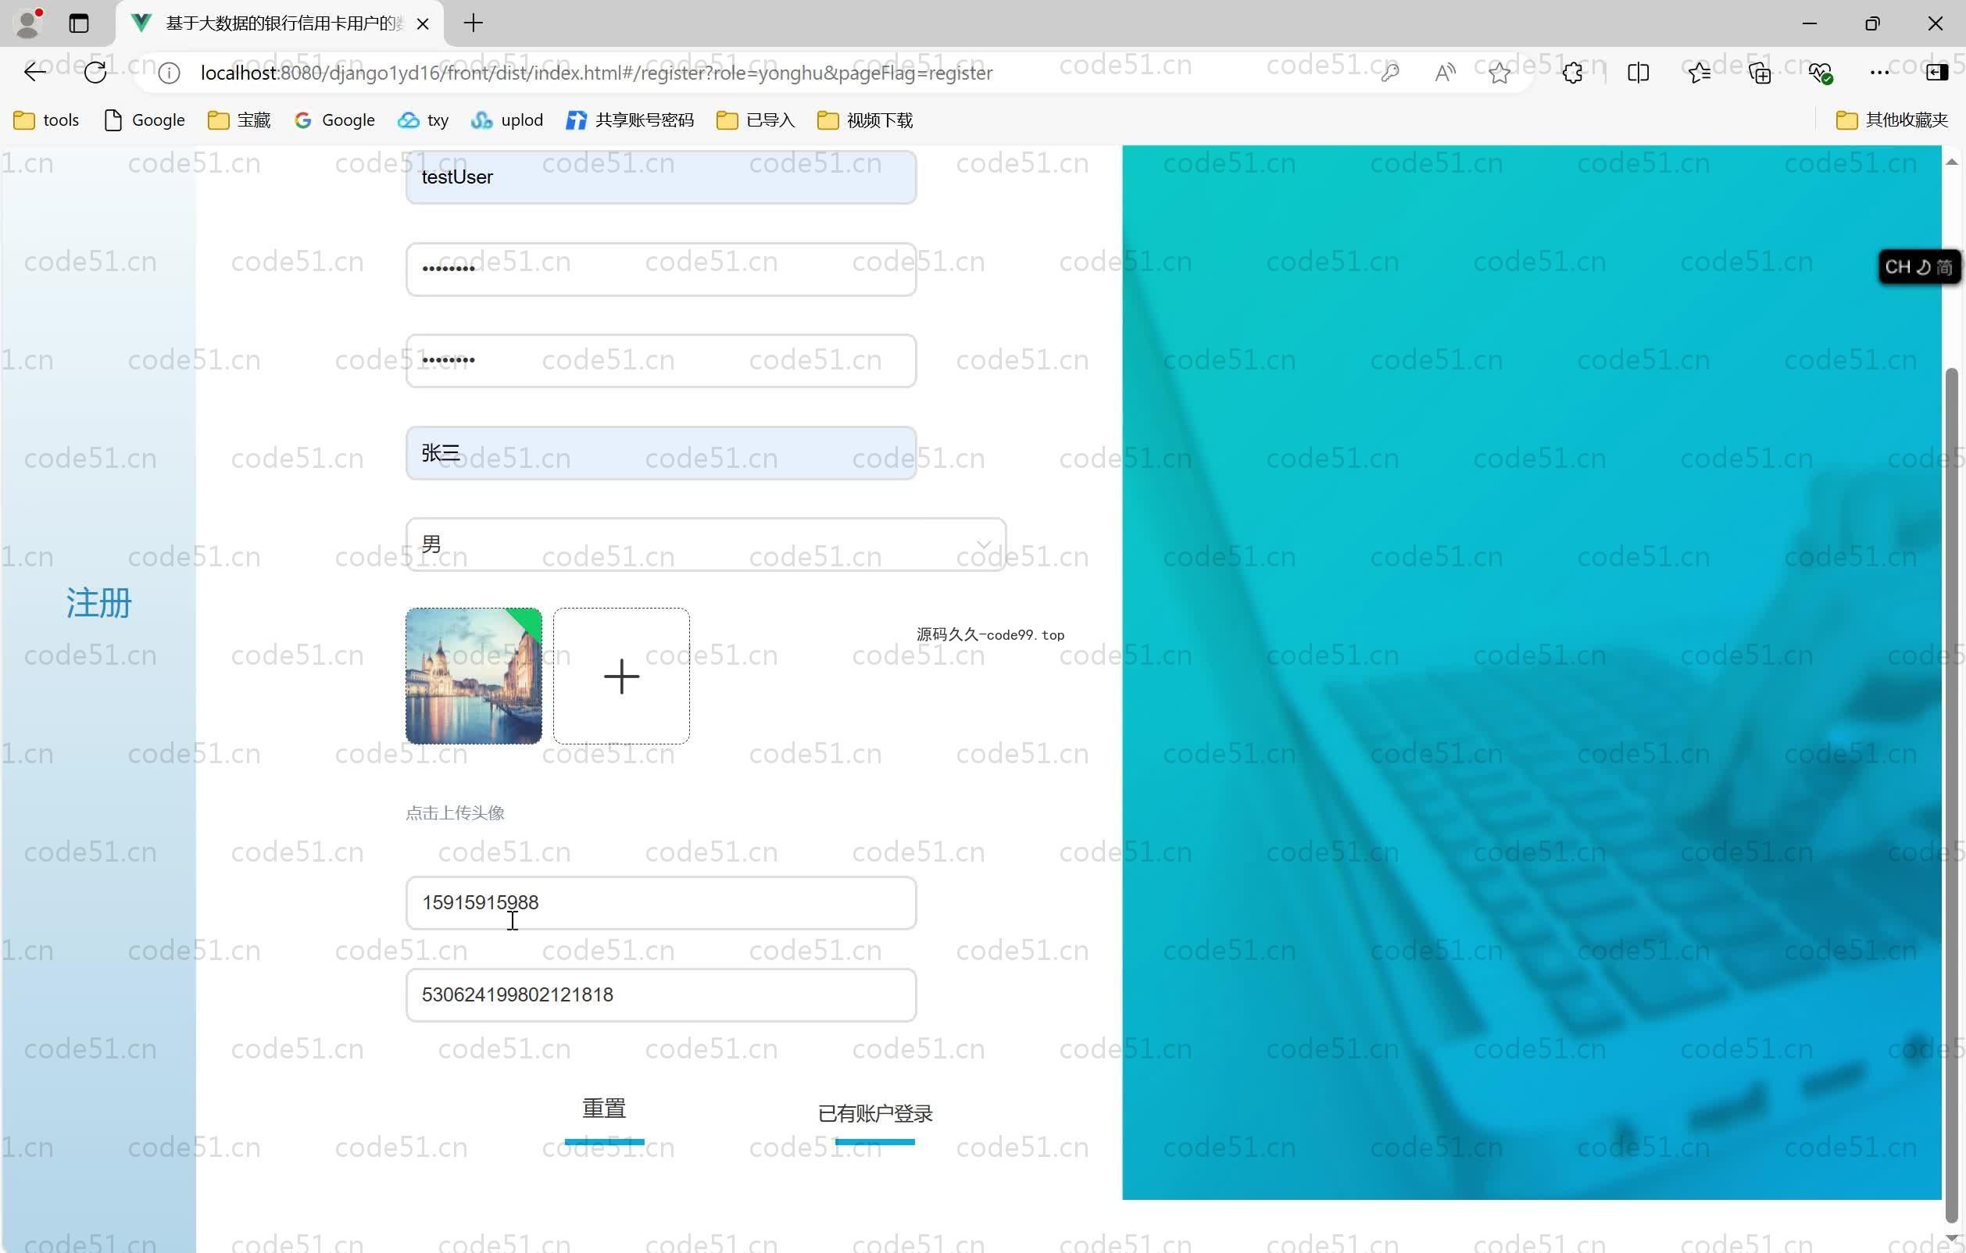This screenshot has width=1966, height=1253.
Task: Click the username field containing testUser
Action: pos(660,177)
